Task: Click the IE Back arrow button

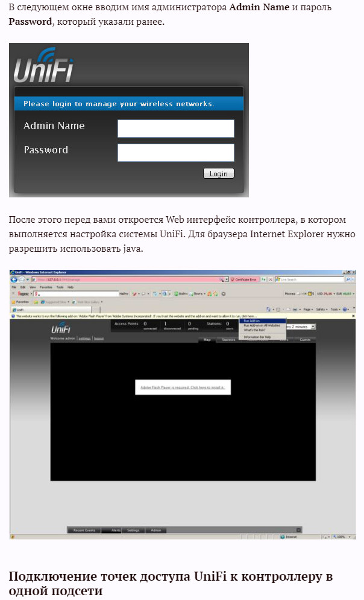Action: click(14, 279)
